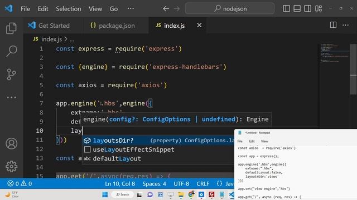Click line number 5 in the gutter
357x200 pixels.
coord(41,85)
